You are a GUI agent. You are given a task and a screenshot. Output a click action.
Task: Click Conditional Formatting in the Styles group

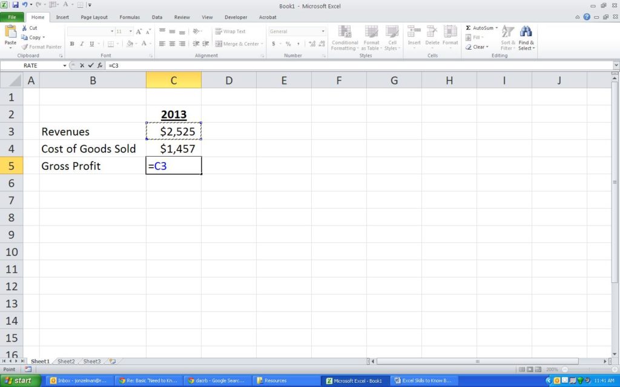[x=345, y=39]
